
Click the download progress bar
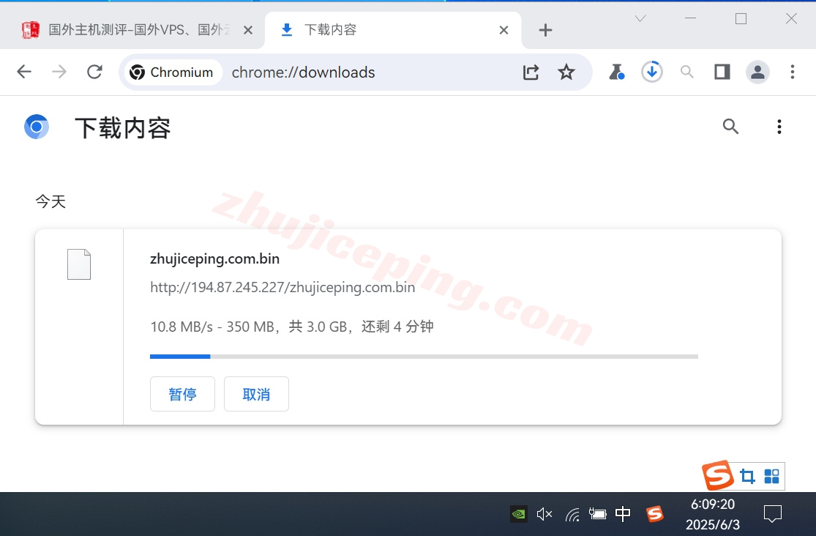424,357
